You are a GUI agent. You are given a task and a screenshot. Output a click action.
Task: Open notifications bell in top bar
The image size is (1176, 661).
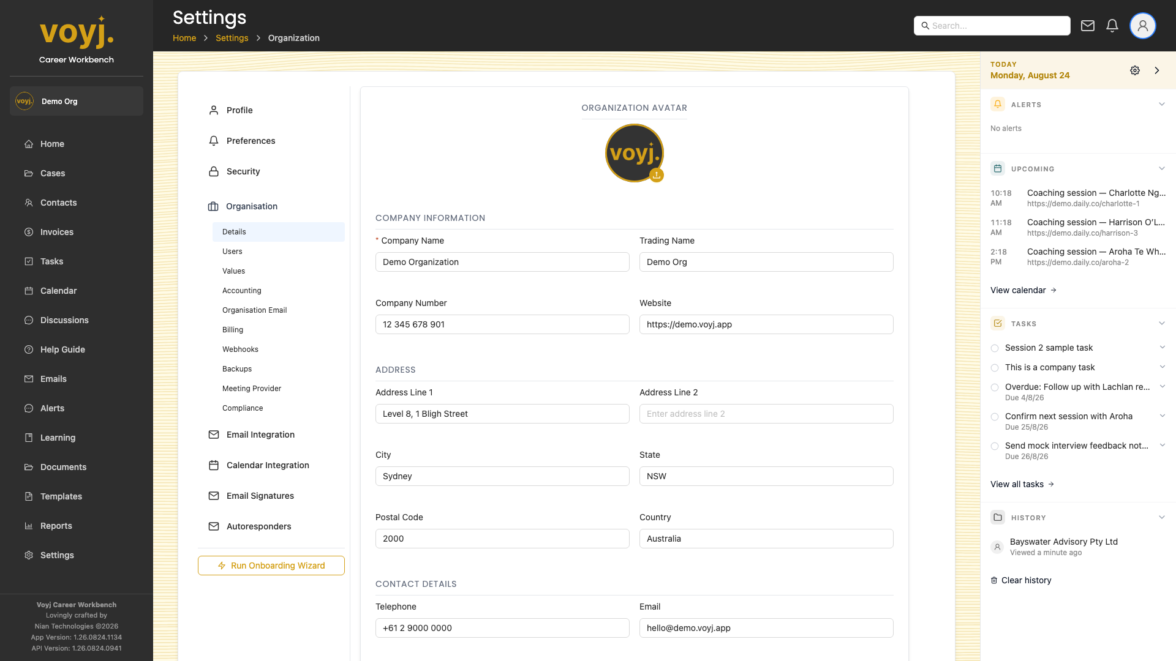tap(1112, 26)
